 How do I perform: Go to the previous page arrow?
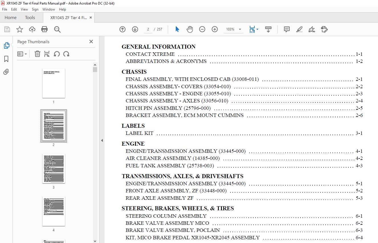tap(122, 29)
